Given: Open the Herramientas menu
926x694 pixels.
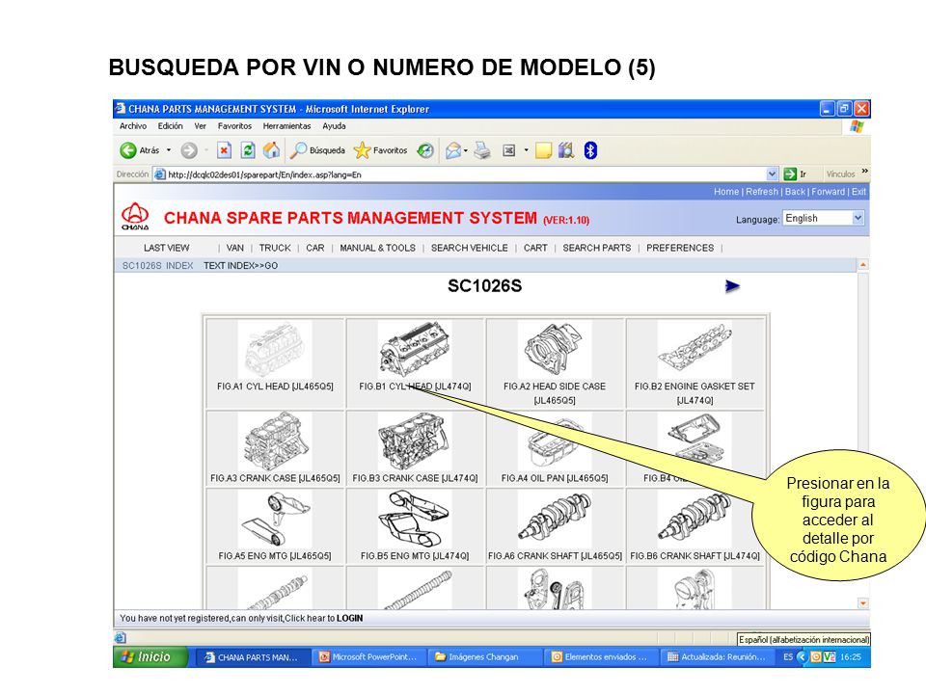Looking at the screenshot, I should [287, 125].
